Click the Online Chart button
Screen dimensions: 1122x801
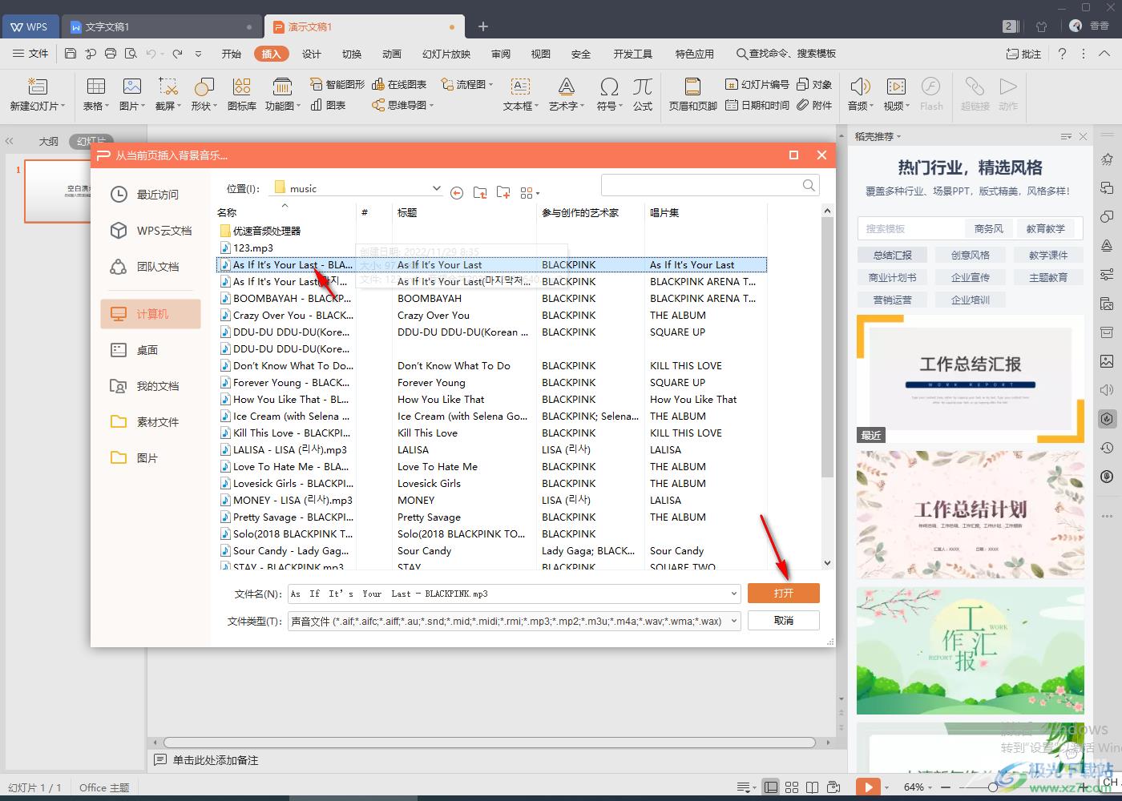pyautogui.click(x=400, y=84)
